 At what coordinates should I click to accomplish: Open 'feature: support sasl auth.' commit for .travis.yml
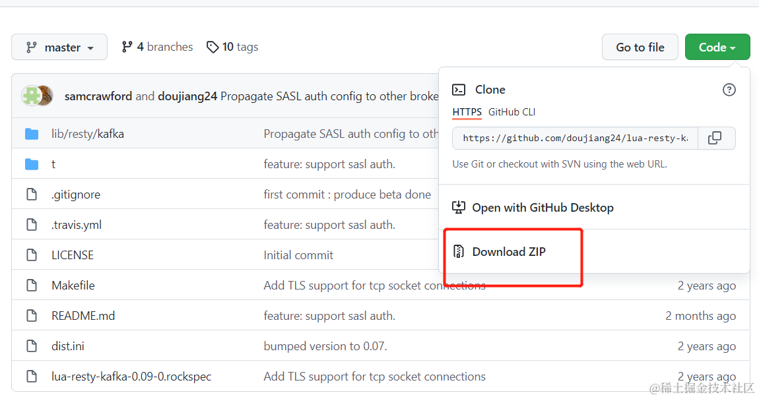pos(329,225)
